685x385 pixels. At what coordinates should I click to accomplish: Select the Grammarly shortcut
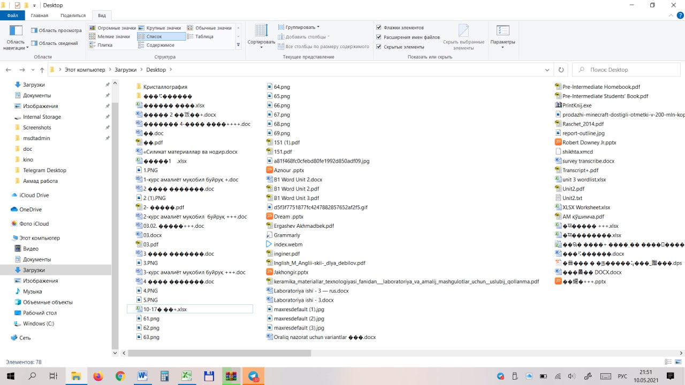point(283,235)
